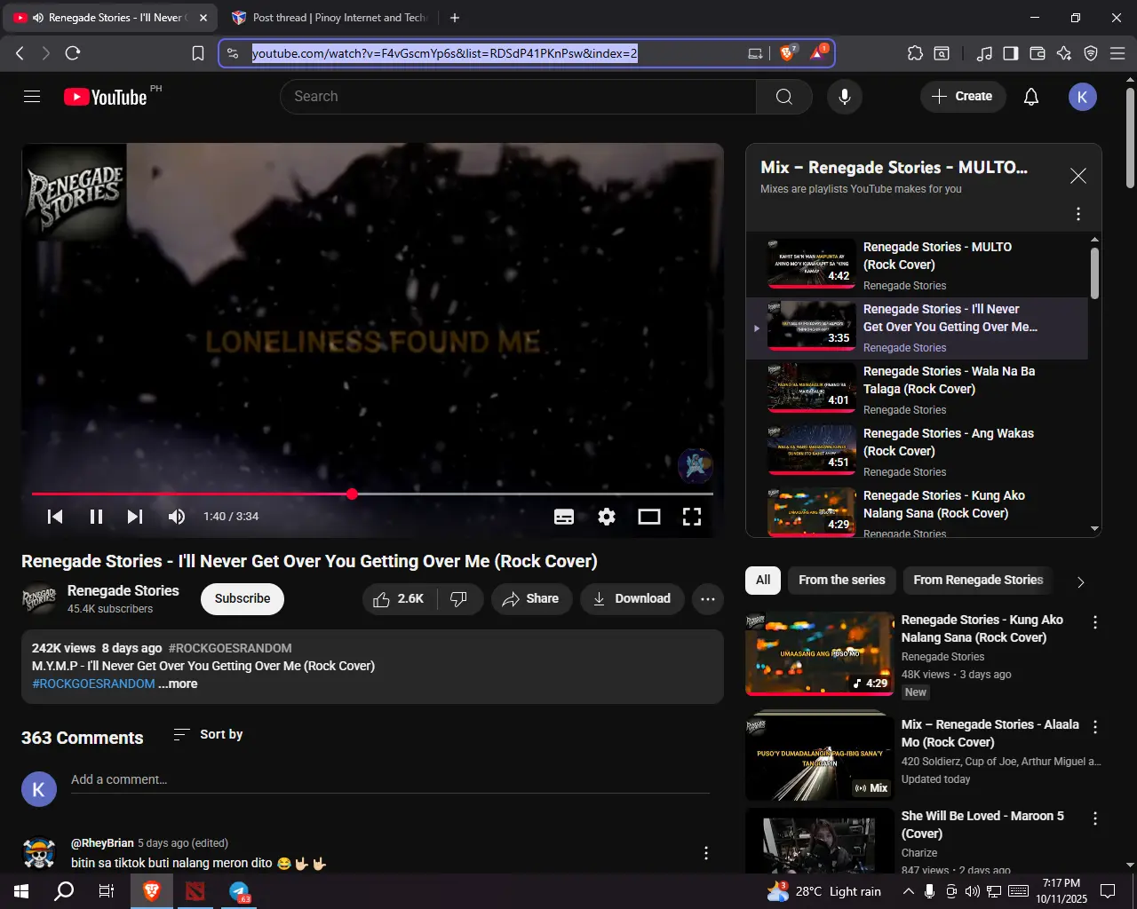Open the YouTube guide hamburger menu

pos(32,97)
